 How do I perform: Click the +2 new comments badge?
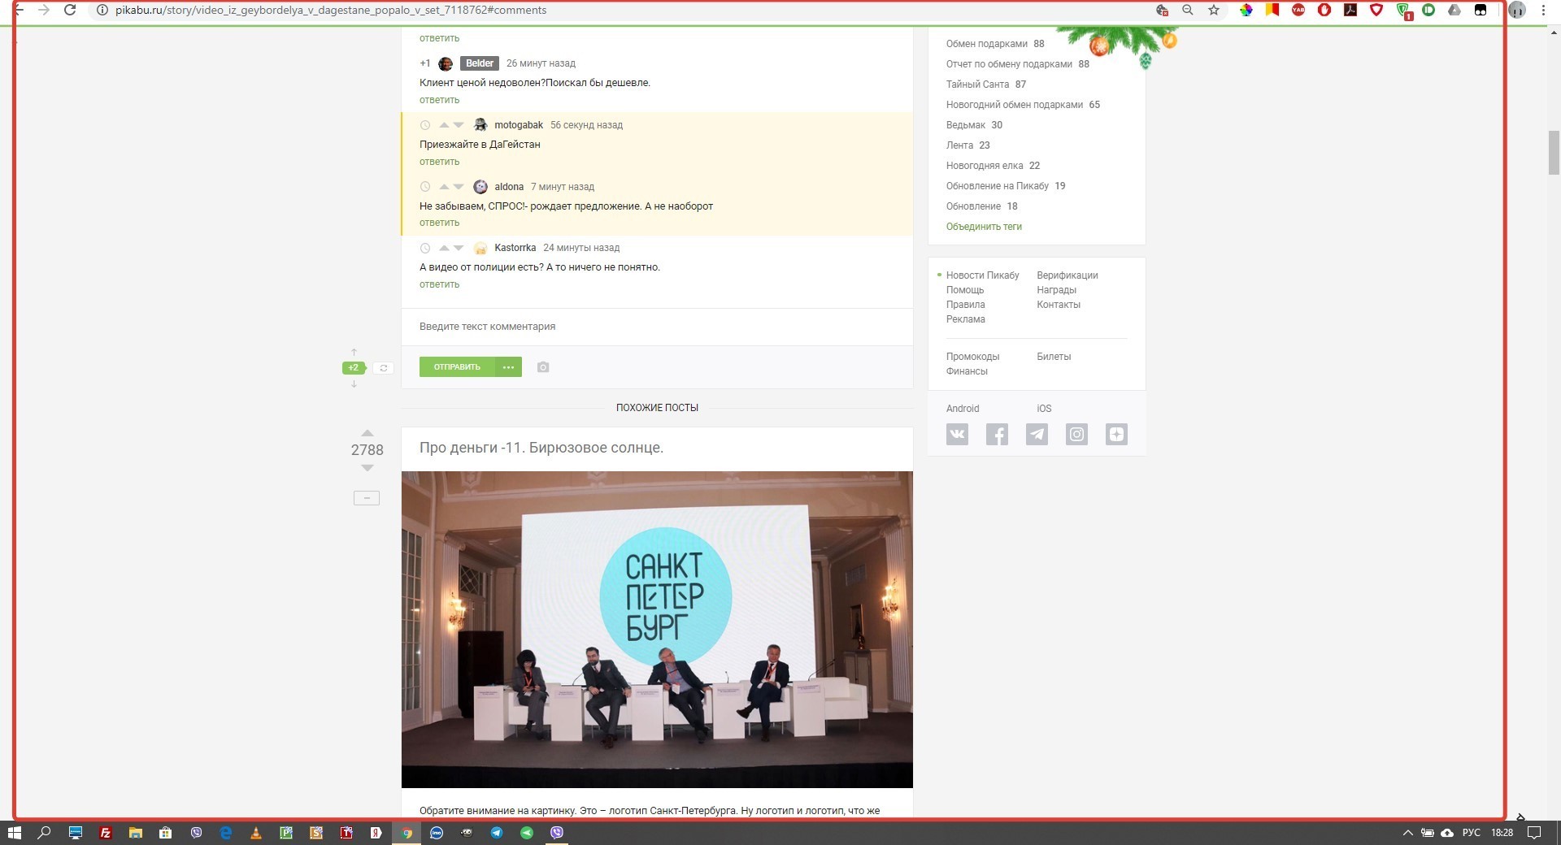[x=354, y=368]
